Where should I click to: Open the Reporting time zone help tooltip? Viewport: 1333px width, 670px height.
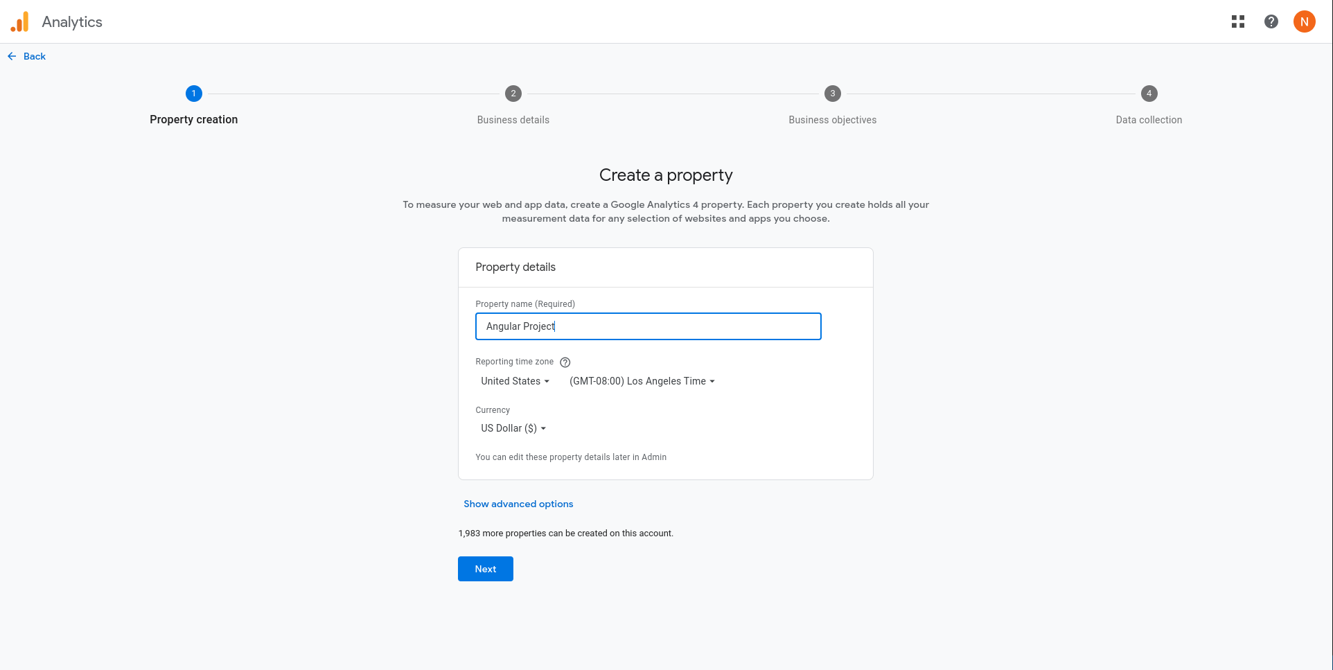[x=565, y=362]
